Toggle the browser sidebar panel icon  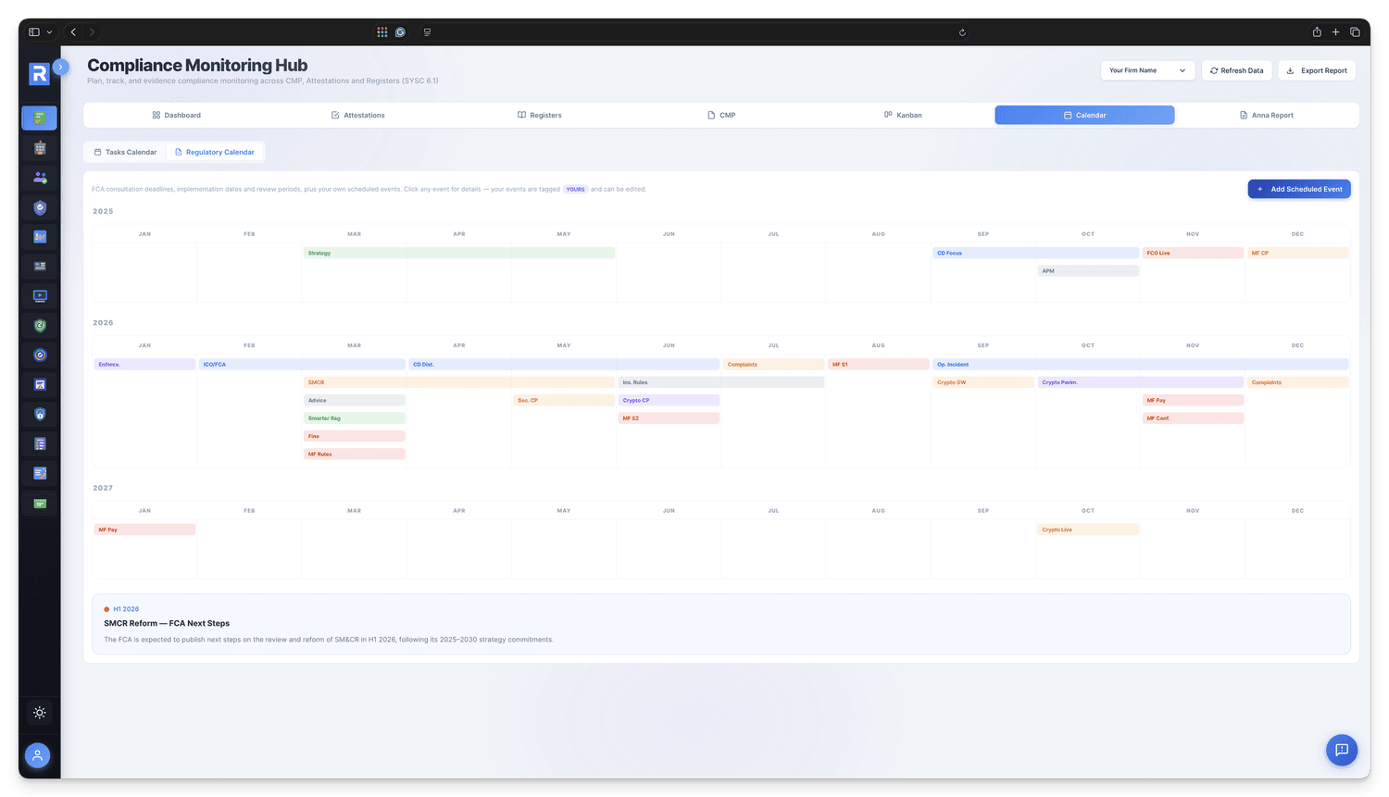pos(34,32)
